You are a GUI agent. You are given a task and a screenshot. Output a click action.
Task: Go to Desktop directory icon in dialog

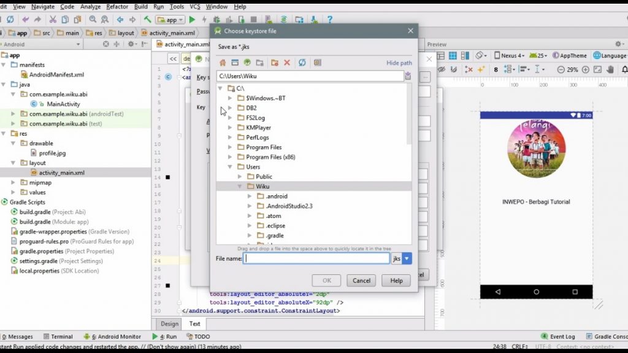[235, 63]
